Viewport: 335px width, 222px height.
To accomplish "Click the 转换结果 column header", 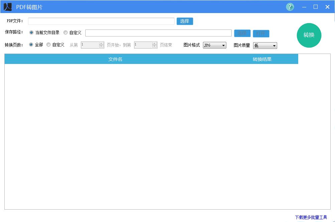I will click(x=261, y=59).
